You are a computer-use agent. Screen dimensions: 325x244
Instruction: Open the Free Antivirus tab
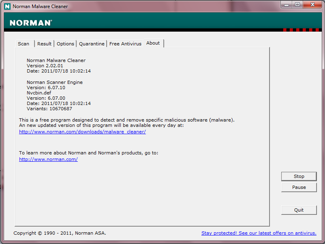tap(125, 44)
